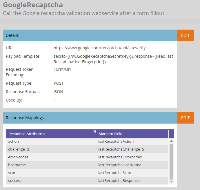Click the Payload Template value text
The width and height of the screenshot is (200, 190).
point(113,59)
